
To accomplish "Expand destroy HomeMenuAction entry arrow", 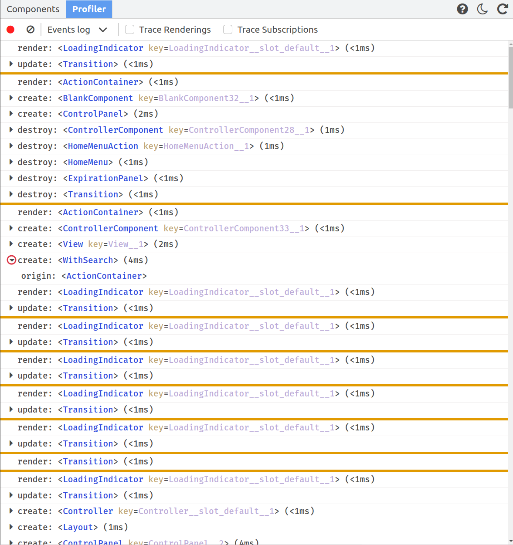I will [x=11, y=146].
